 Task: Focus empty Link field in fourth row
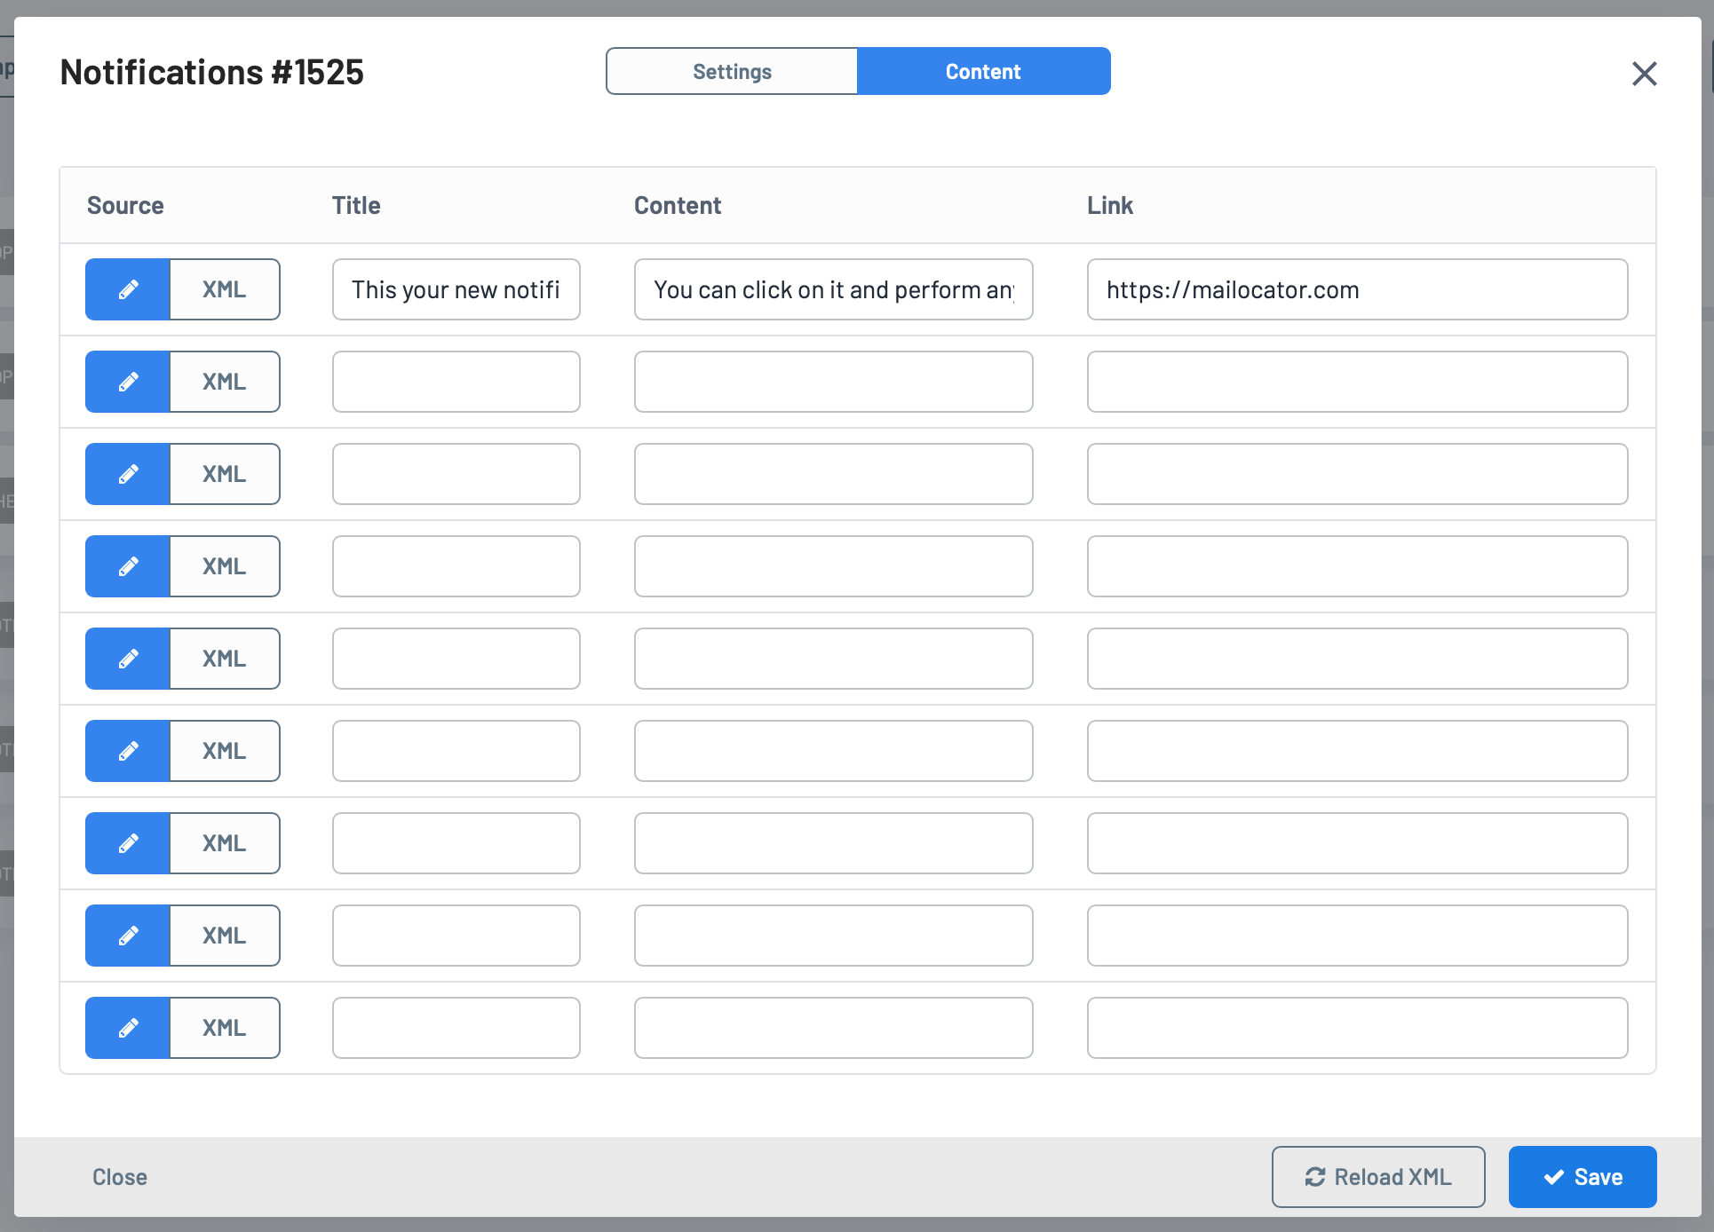(x=1358, y=566)
